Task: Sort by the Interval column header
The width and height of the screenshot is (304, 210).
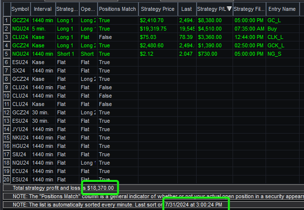Action: click(x=43, y=9)
